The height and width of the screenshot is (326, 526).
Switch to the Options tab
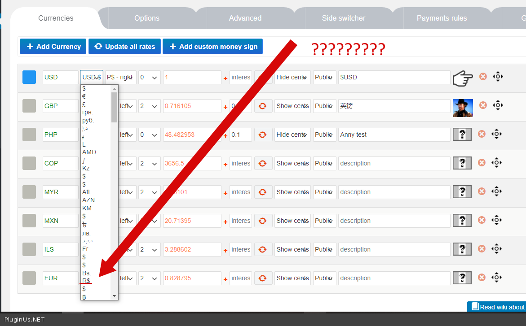click(x=147, y=18)
